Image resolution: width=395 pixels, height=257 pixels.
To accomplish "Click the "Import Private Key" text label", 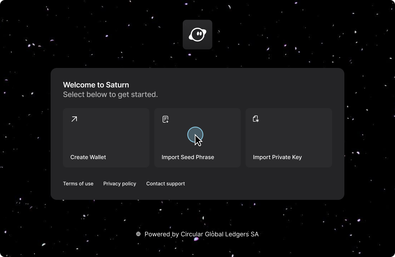I will tap(277, 157).
